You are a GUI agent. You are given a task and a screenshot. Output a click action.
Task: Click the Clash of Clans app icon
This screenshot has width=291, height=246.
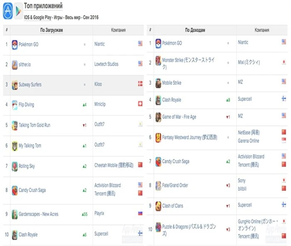tap(158, 206)
